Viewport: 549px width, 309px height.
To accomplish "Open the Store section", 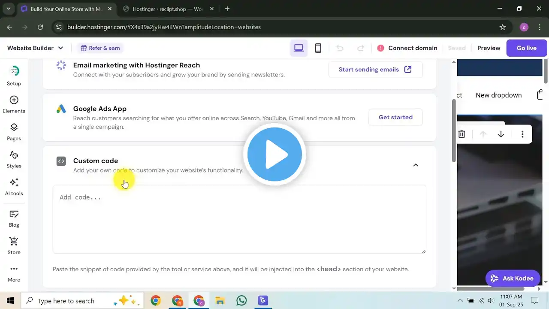I will click(x=14, y=245).
